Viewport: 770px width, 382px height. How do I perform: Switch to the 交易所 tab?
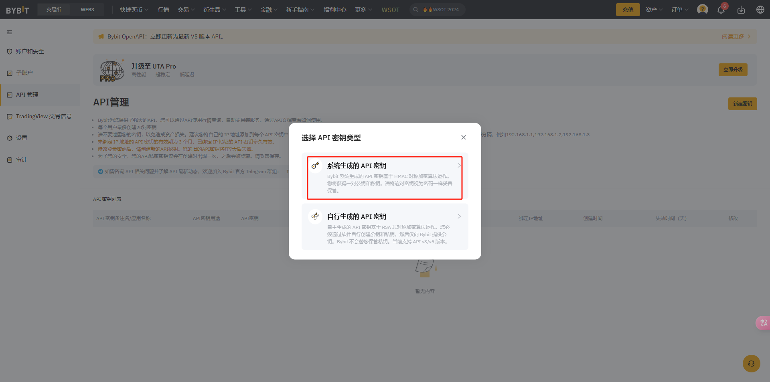pos(54,10)
